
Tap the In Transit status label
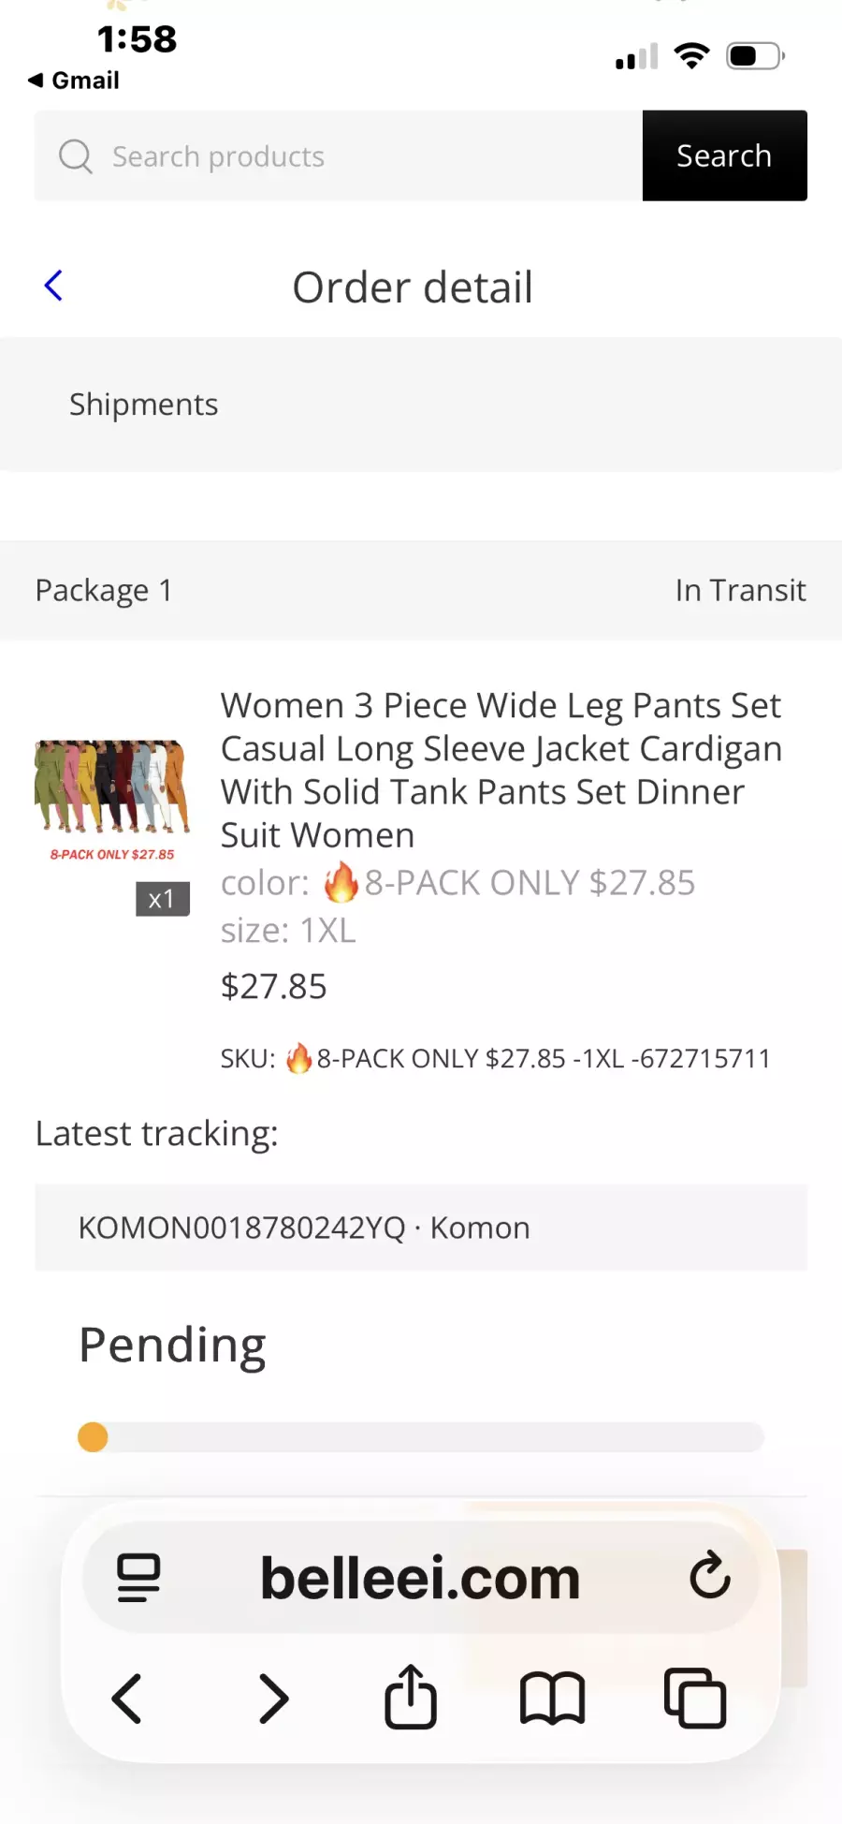point(740,591)
